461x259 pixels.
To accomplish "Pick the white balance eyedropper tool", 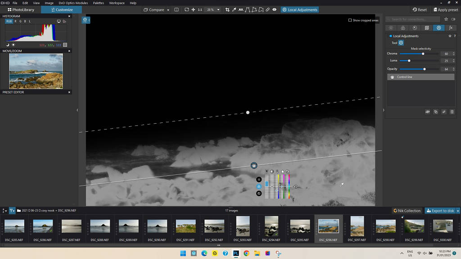I will [234, 9].
